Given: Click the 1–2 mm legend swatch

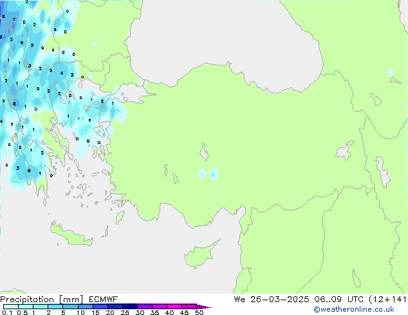Looking at the screenshot, I should [x=41, y=307].
